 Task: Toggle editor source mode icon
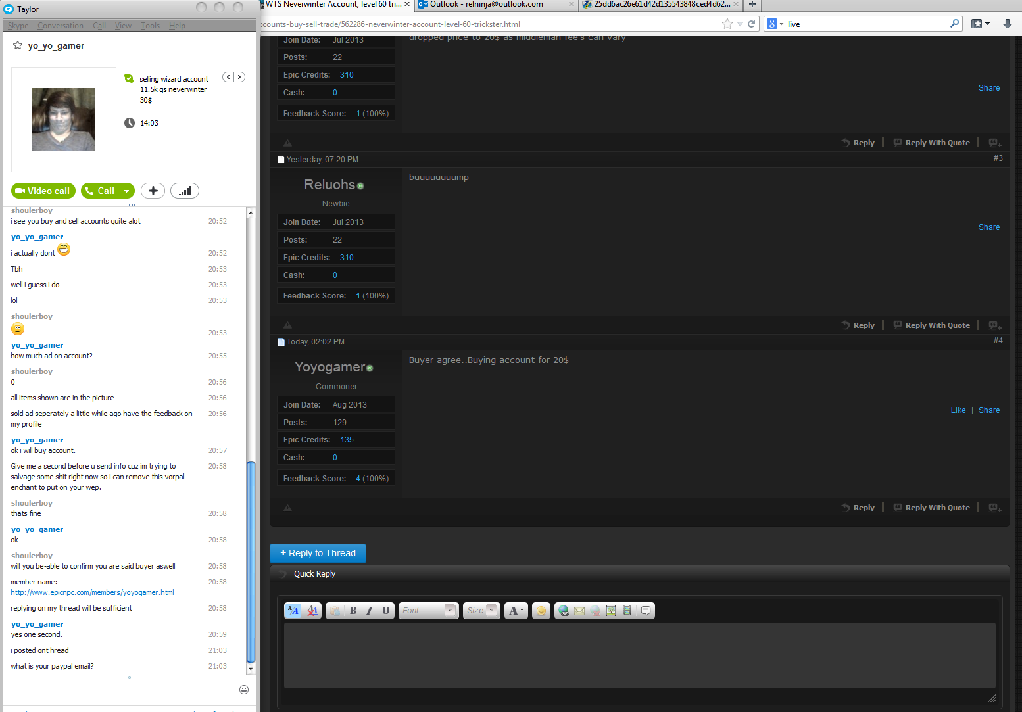(x=293, y=611)
